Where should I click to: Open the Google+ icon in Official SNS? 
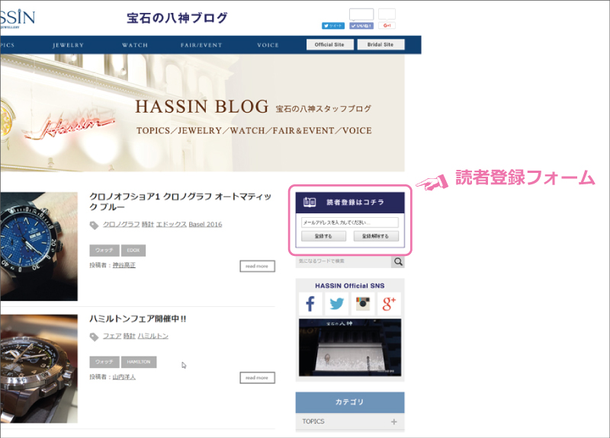pos(389,303)
